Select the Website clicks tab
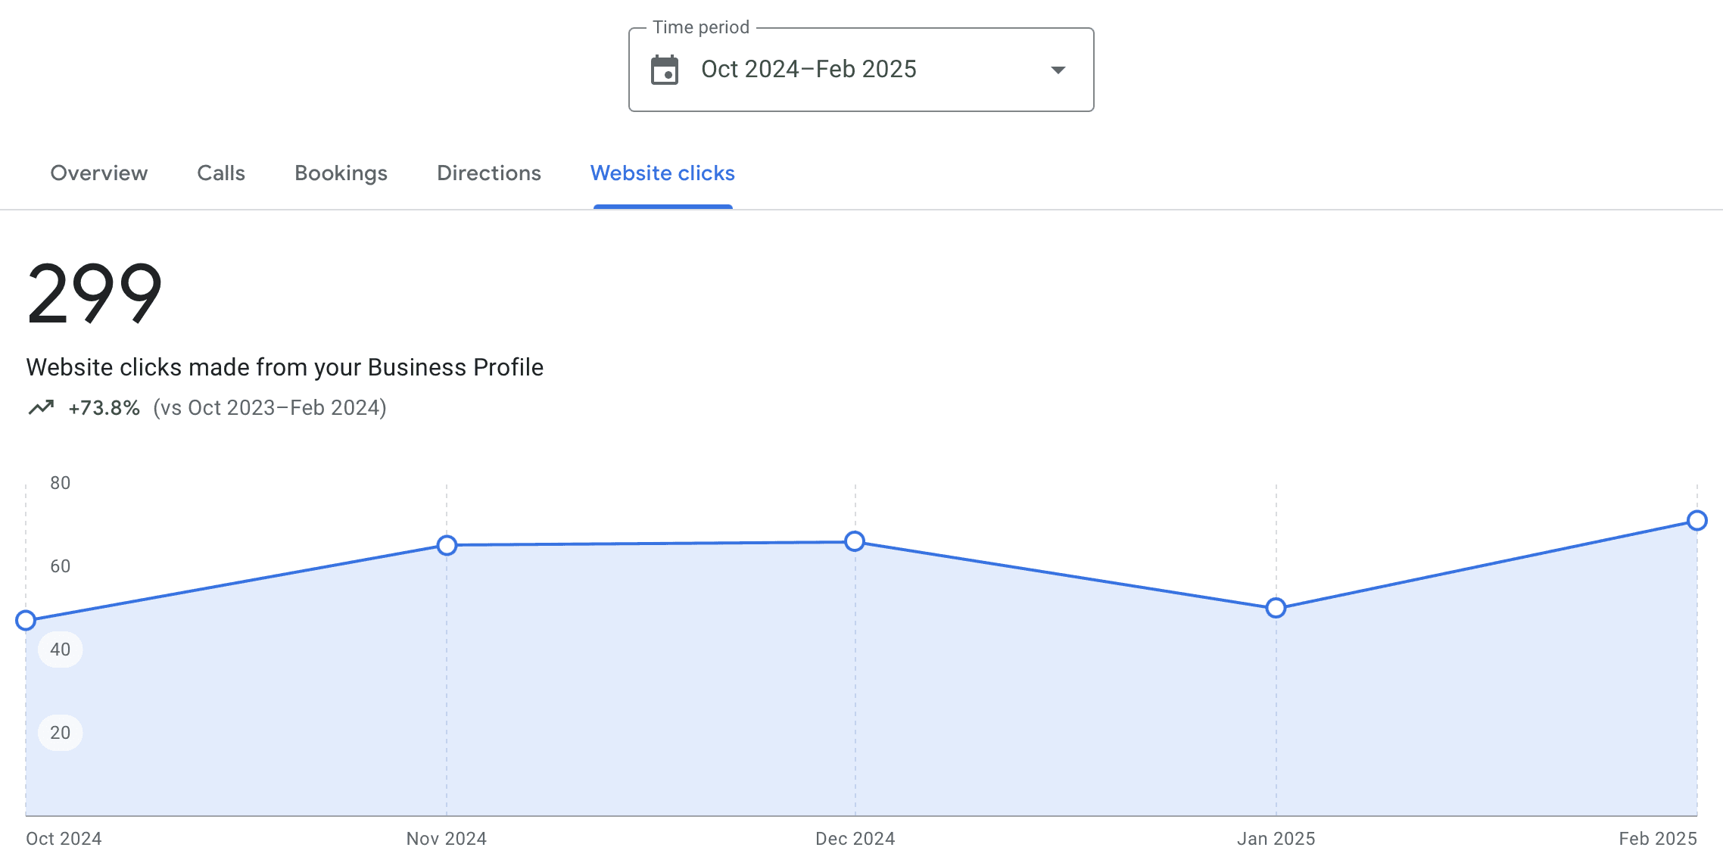Image resolution: width=1723 pixels, height=863 pixels. coord(662,173)
